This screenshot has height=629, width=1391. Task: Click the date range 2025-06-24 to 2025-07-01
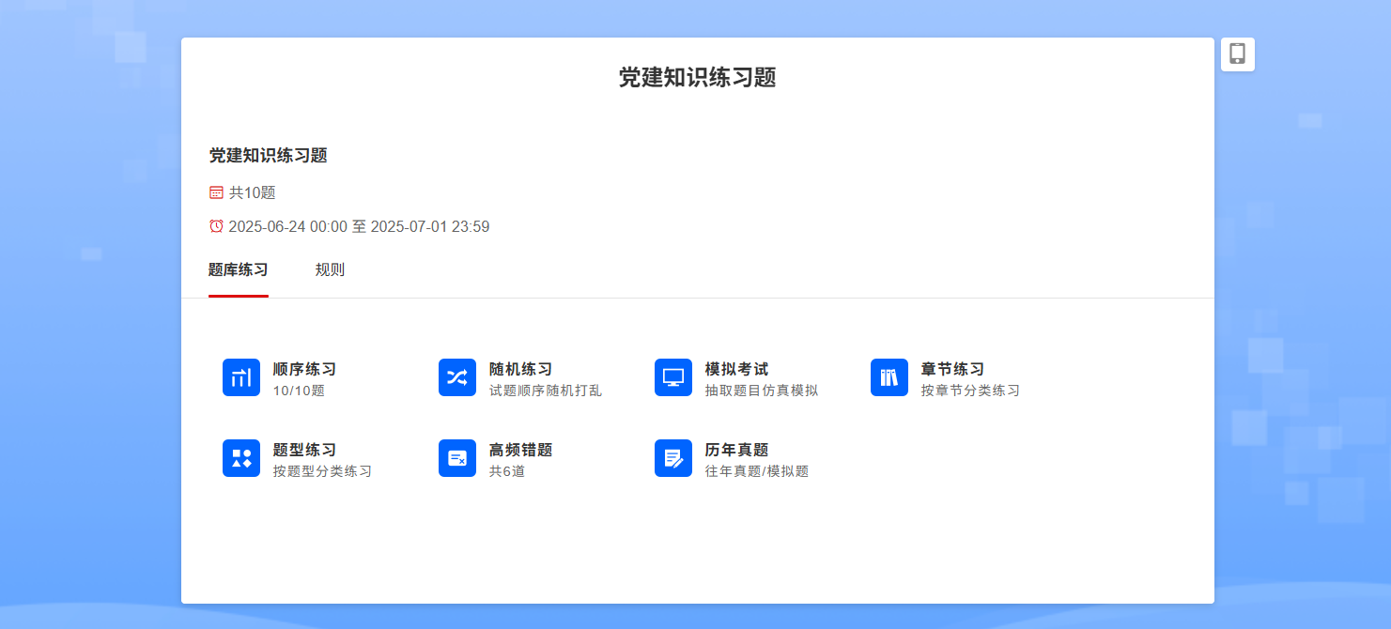(x=359, y=226)
